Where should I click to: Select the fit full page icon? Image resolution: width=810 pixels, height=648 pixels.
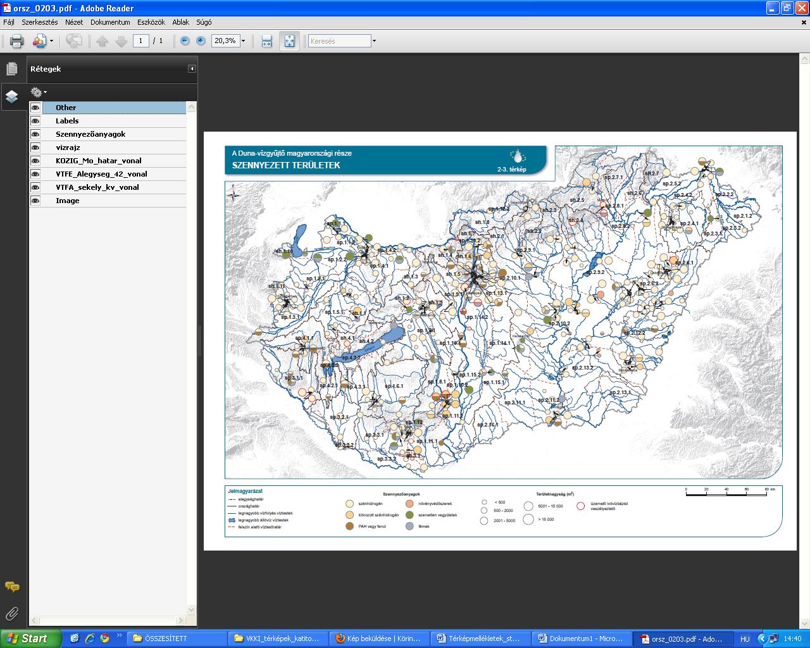[x=289, y=41]
